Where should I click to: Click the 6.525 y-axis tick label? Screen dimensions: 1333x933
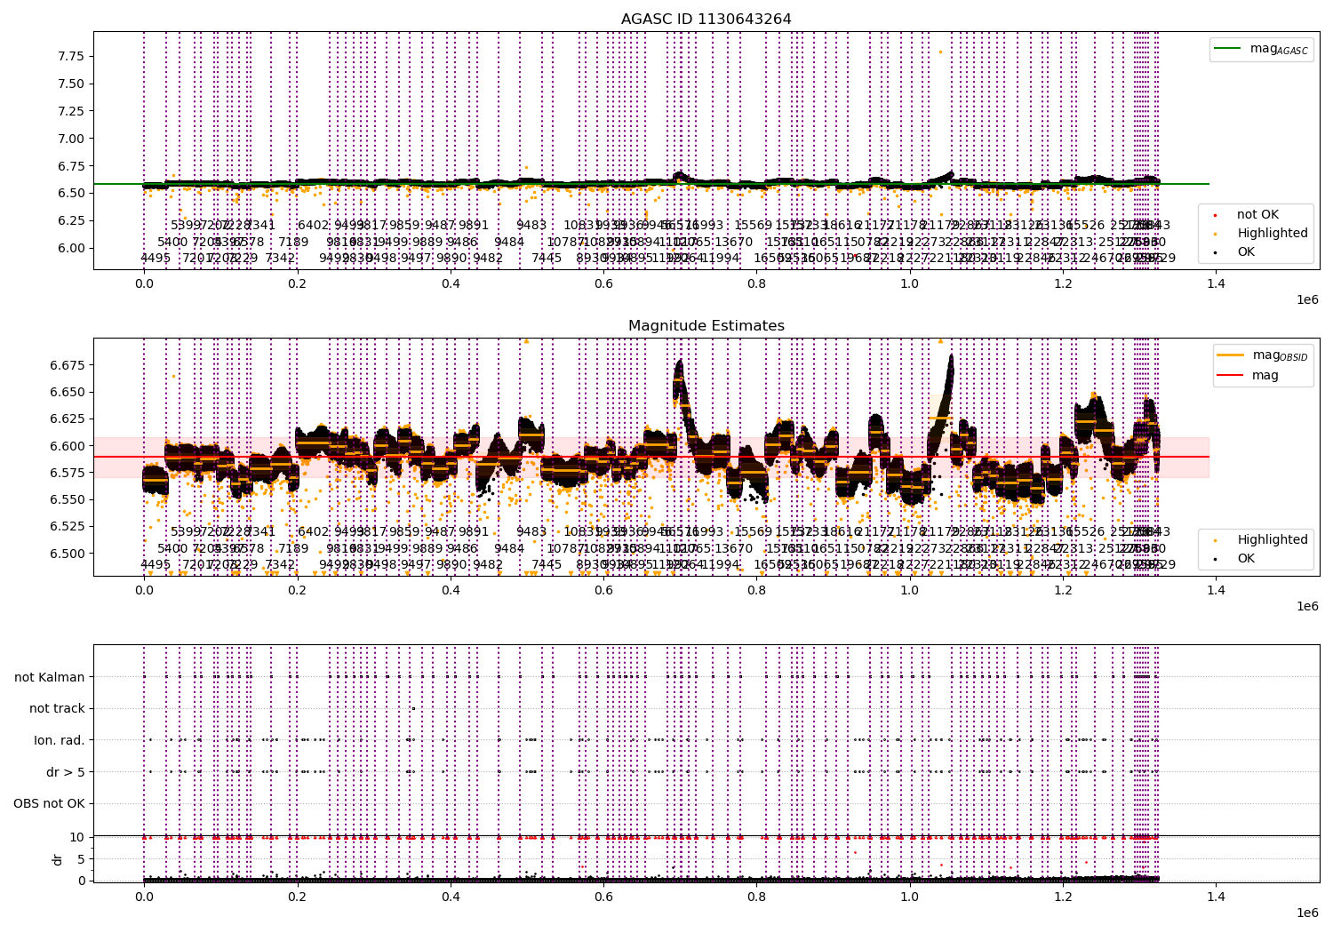click(68, 526)
